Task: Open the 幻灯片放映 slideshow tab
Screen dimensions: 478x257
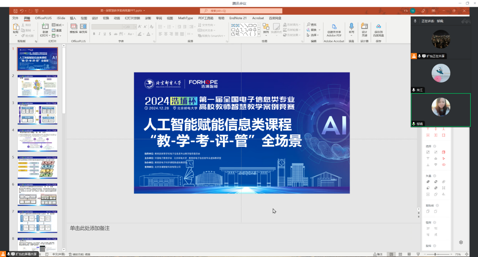Action: pos(132,18)
